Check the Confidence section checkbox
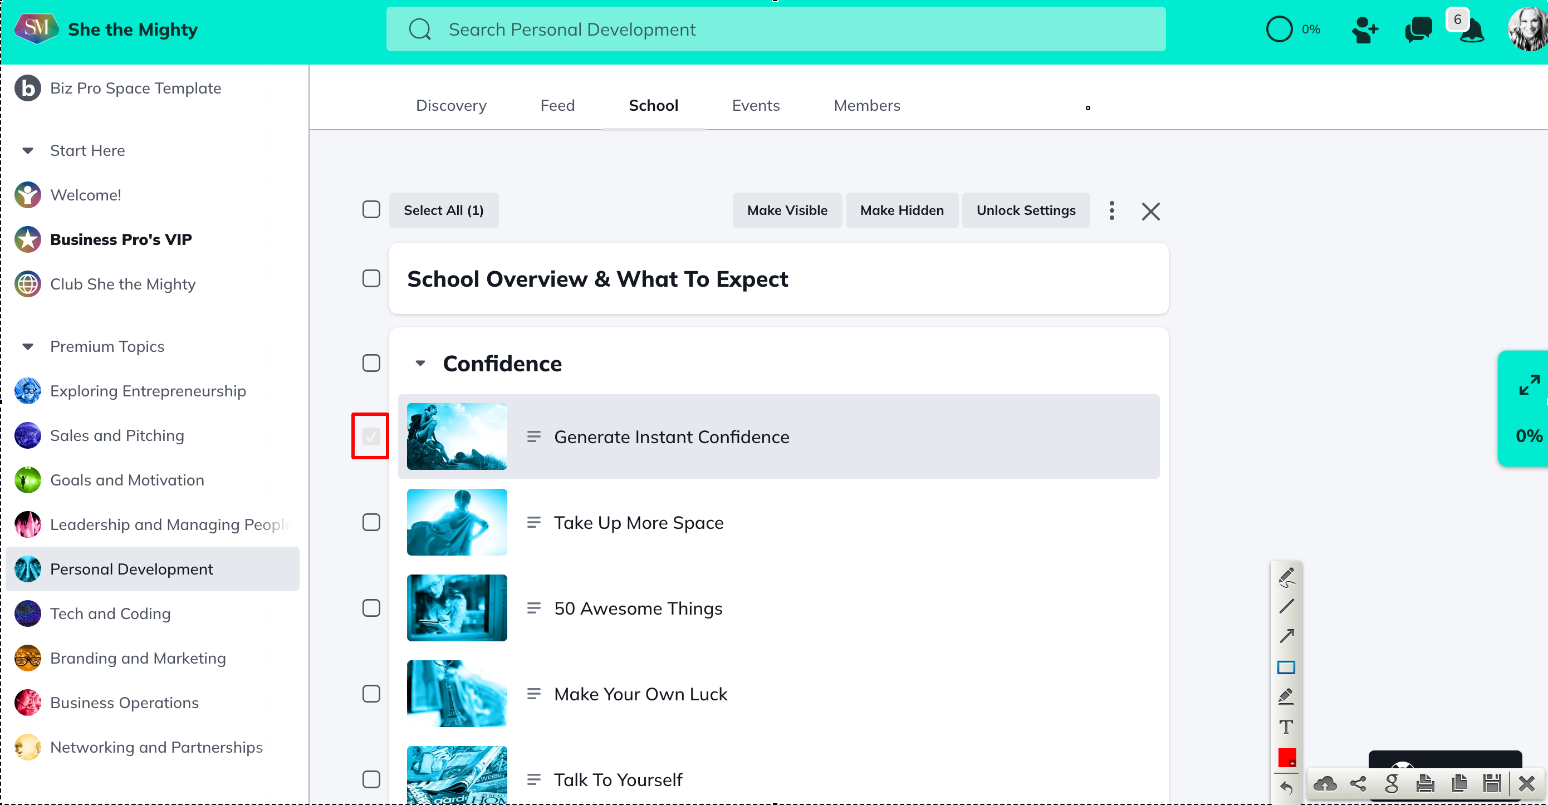Image resolution: width=1548 pixels, height=805 pixels. click(371, 363)
